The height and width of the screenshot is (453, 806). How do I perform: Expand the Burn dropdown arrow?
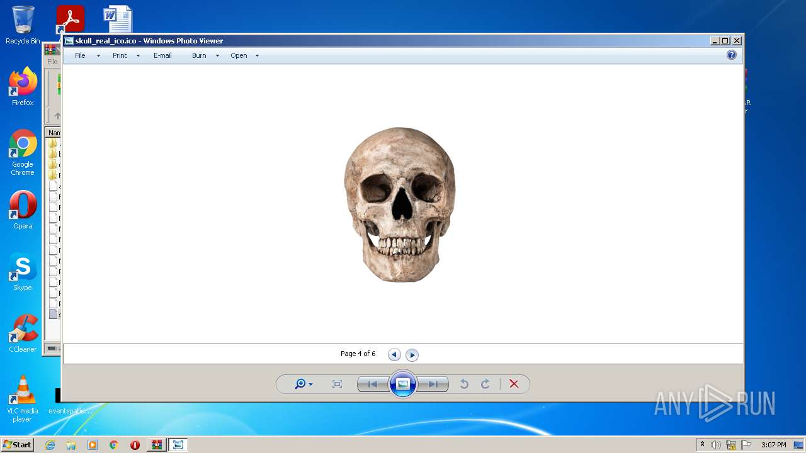click(x=217, y=55)
